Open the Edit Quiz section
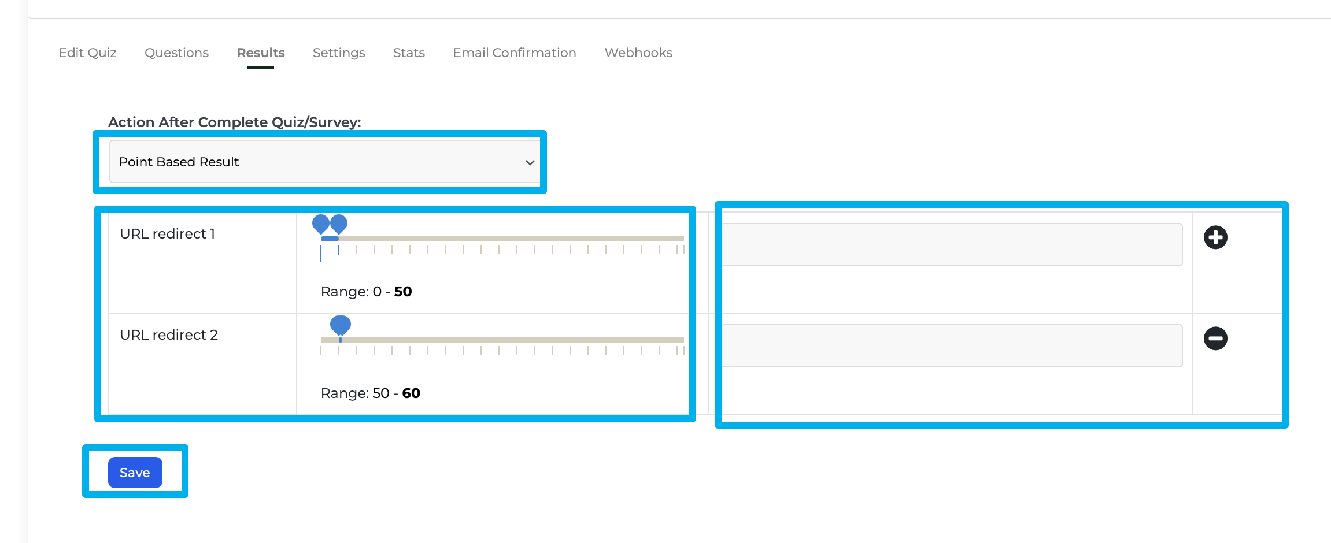 point(88,53)
